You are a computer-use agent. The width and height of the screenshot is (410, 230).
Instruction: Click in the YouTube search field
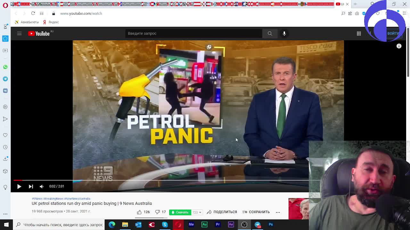point(194,34)
